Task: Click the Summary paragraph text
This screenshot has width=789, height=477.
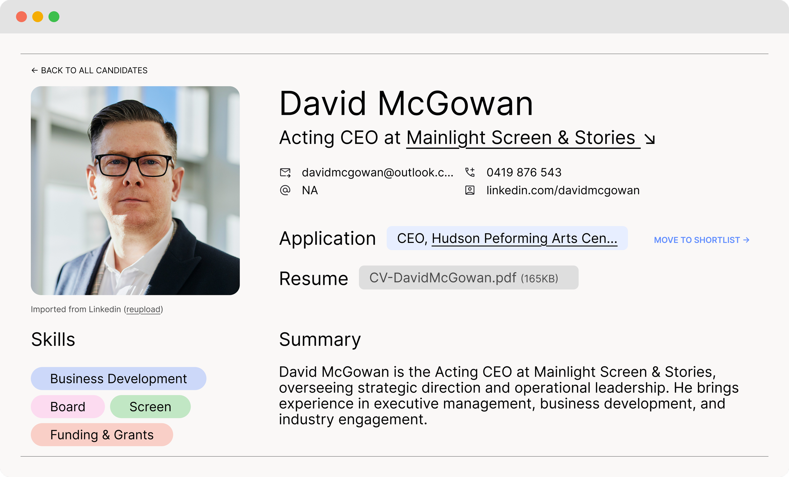Action: pos(509,395)
